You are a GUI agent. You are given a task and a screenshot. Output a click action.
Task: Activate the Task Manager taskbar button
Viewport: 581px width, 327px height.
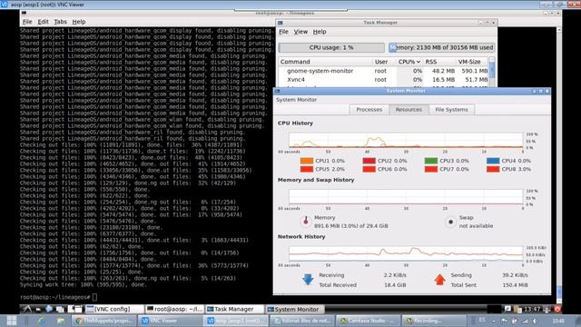(234, 309)
